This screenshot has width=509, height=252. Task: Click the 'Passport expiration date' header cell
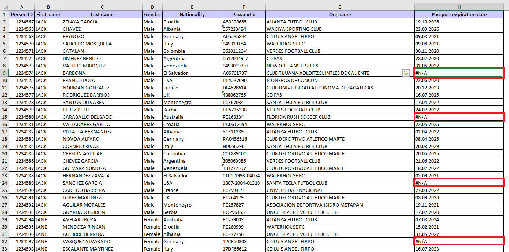[459, 14]
